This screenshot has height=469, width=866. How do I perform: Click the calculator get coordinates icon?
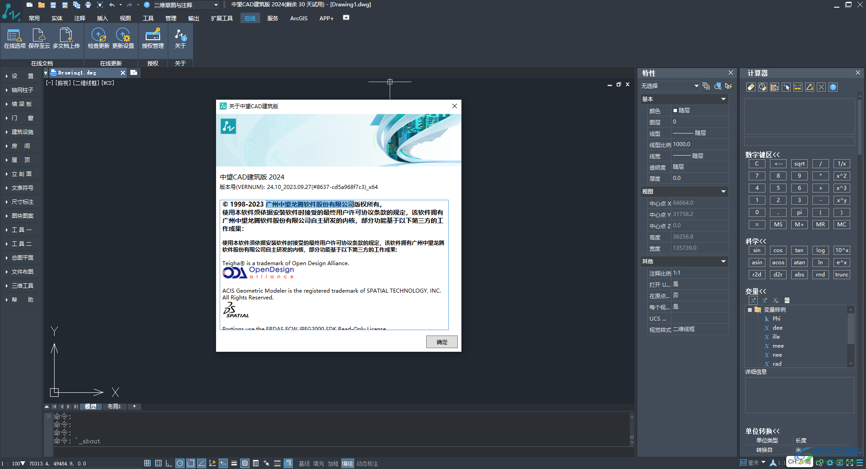pos(786,87)
